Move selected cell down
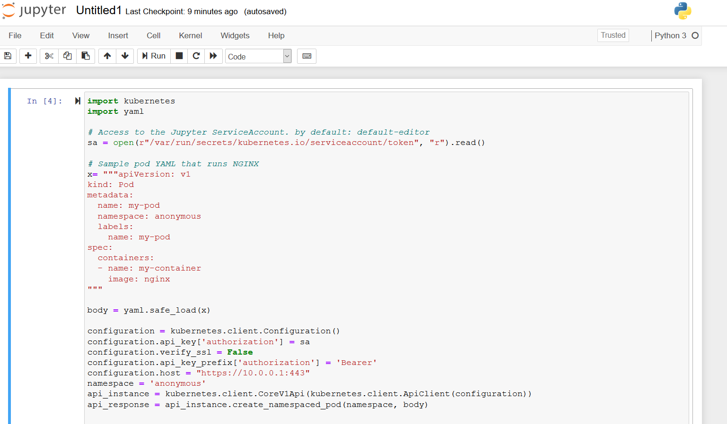The image size is (727, 424). (125, 56)
